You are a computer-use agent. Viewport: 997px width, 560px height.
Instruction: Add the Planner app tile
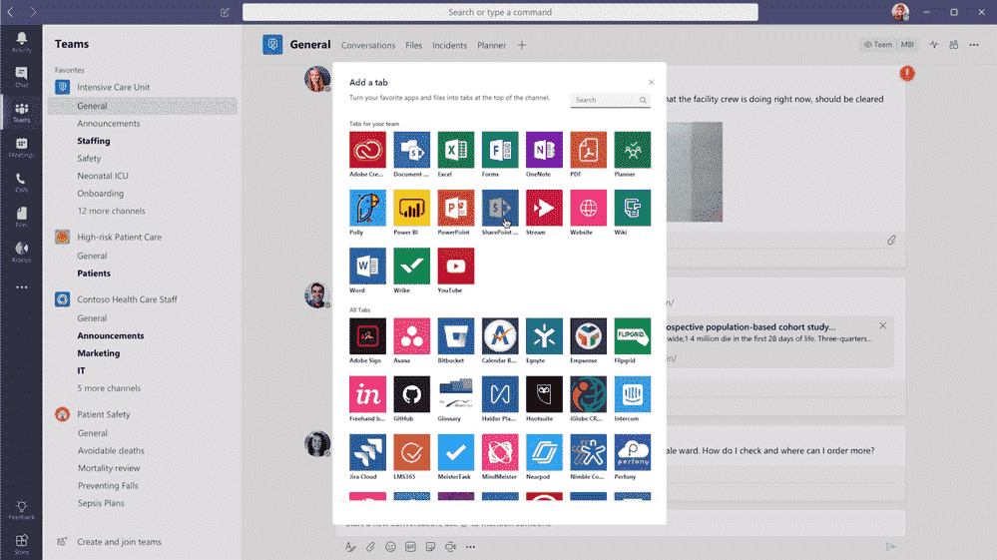[x=633, y=150]
